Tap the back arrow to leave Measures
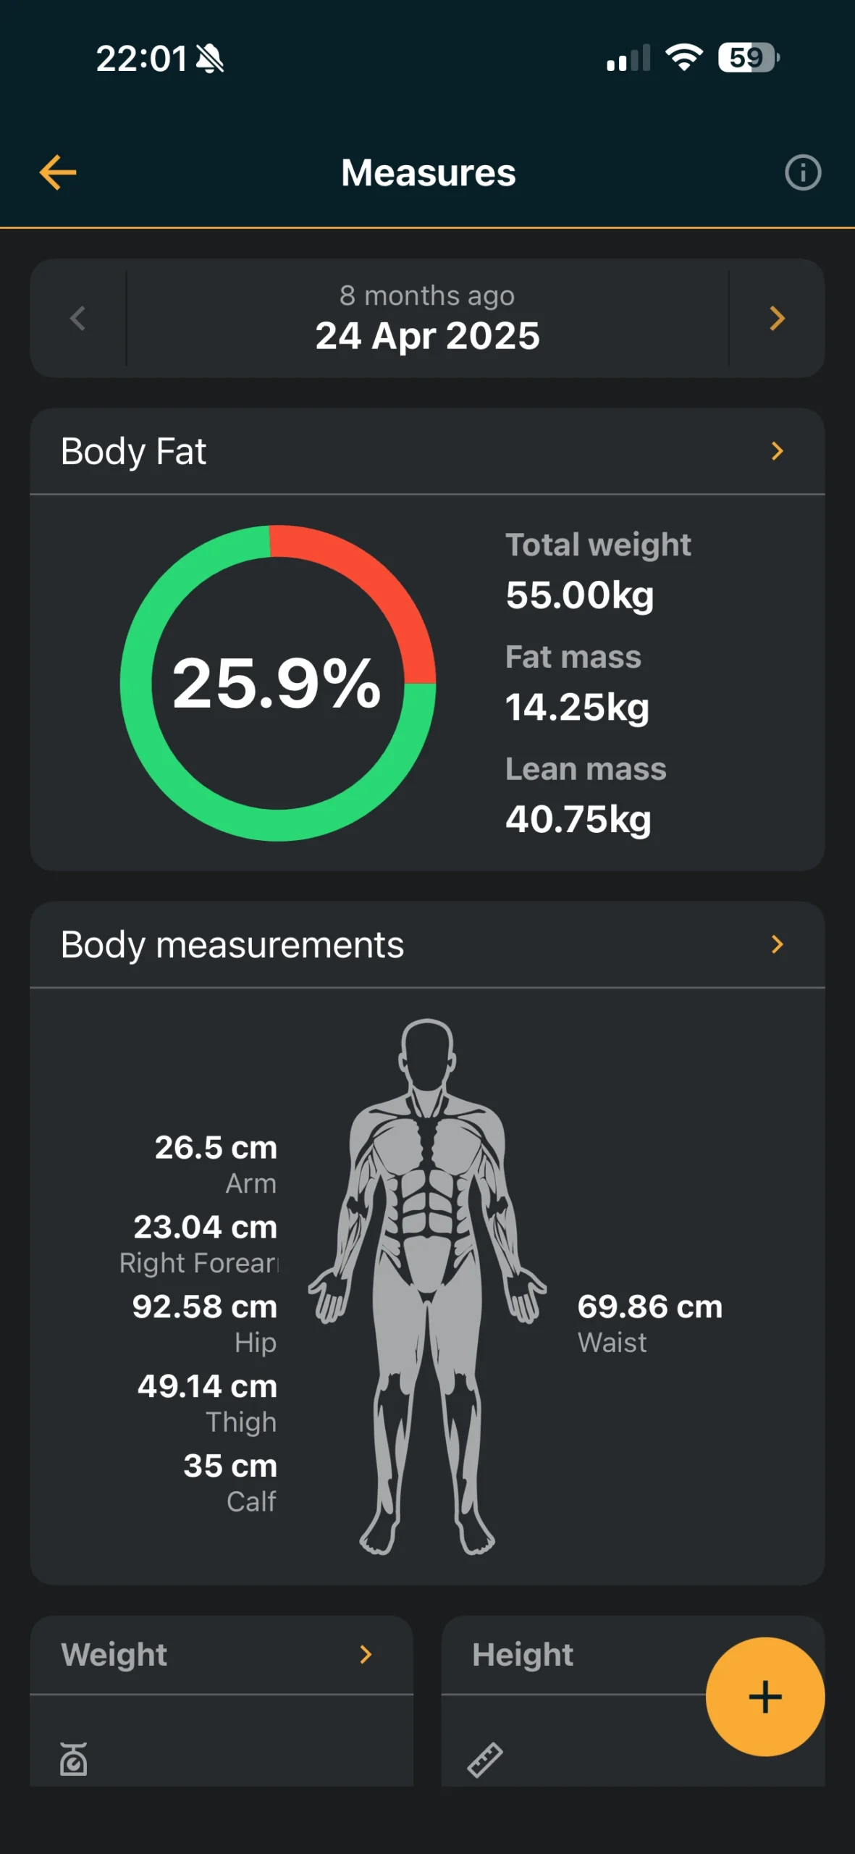 (x=58, y=172)
